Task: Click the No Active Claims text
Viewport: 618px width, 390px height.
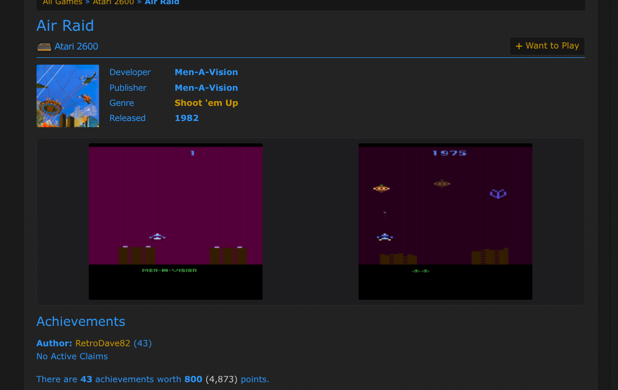Action: tap(72, 356)
